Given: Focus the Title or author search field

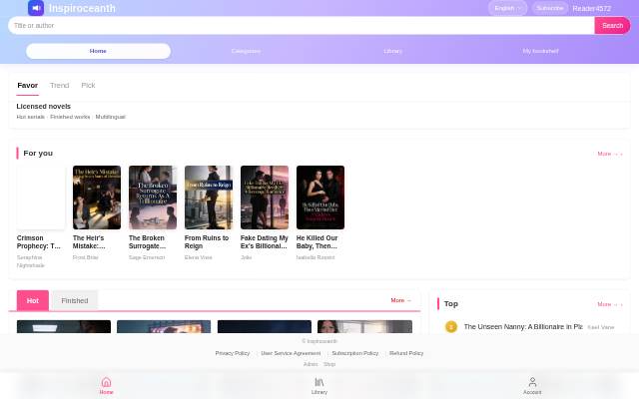Looking at the screenshot, I should coord(302,26).
